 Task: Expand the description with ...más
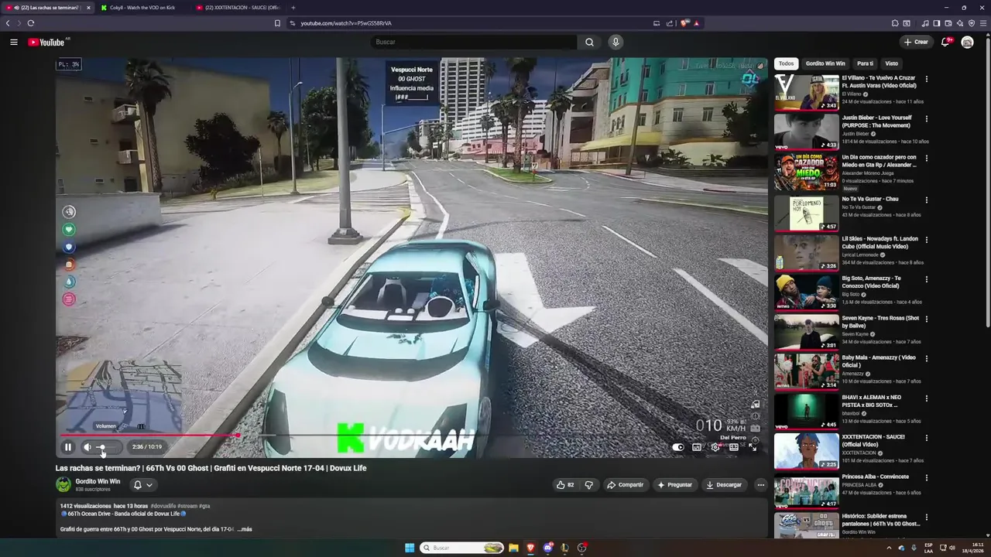tap(245, 529)
